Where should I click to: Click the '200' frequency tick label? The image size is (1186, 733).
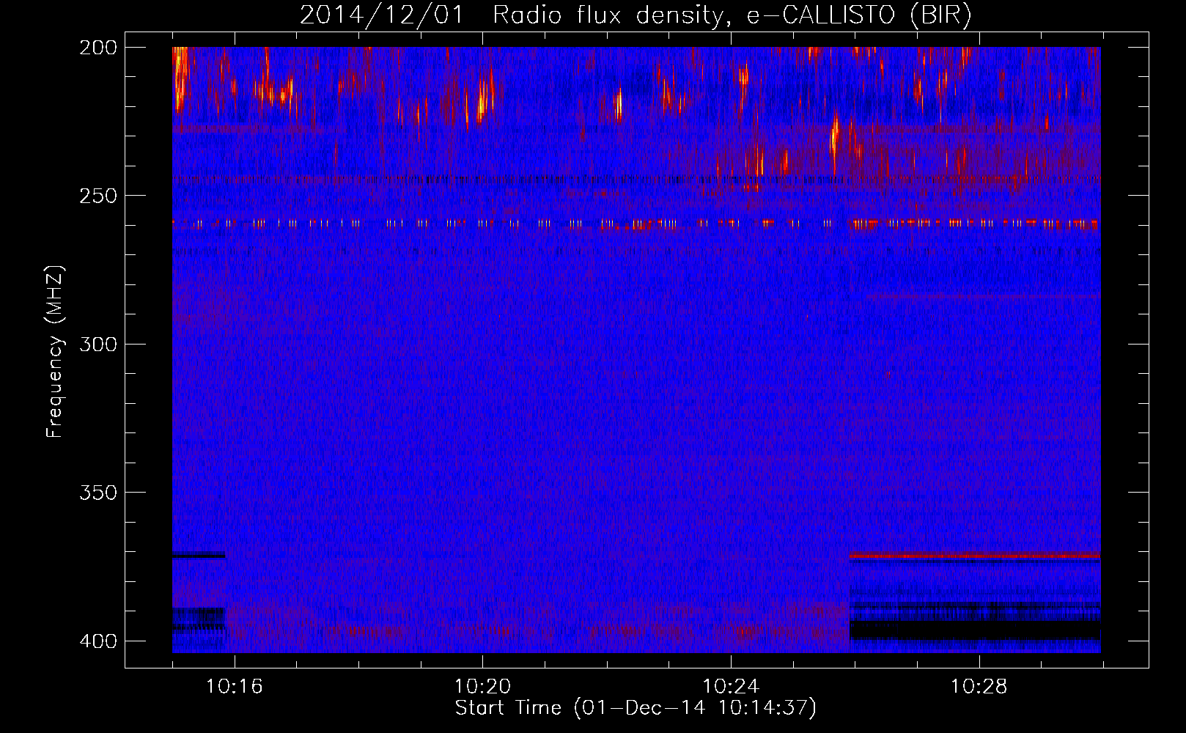coord(97,48)
